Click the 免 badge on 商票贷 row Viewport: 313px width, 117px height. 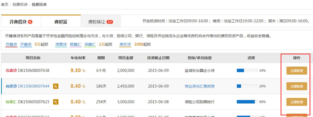[55, 86]
